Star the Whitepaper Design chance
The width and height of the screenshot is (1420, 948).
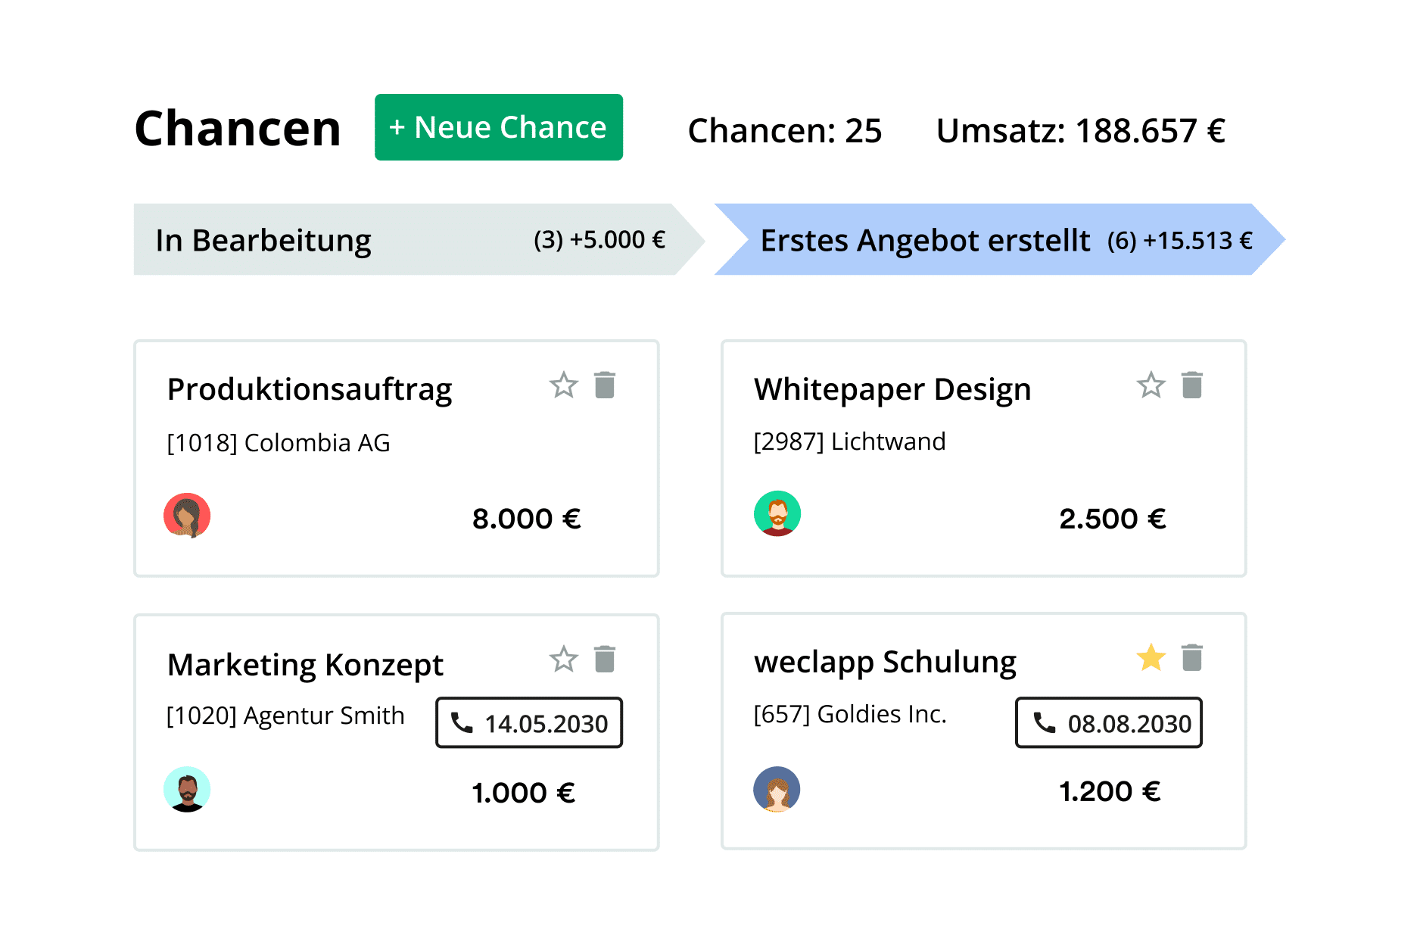1151,385
